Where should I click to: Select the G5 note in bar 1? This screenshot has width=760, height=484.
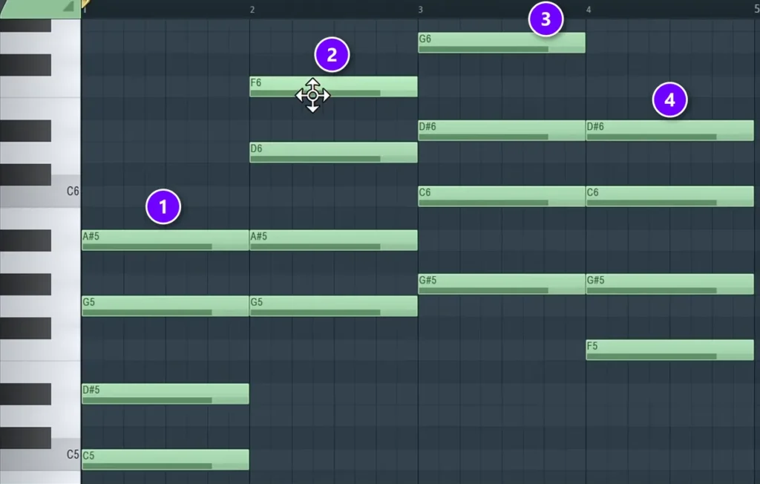click(166, 306)
